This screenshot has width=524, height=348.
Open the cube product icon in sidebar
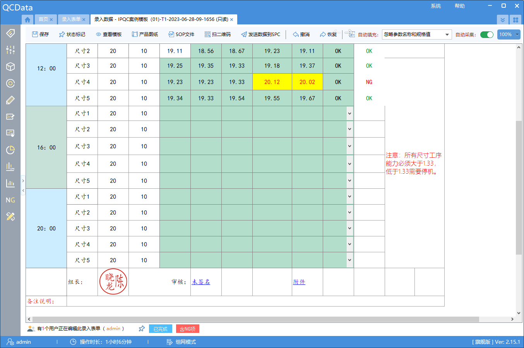[x=10, y=67]
